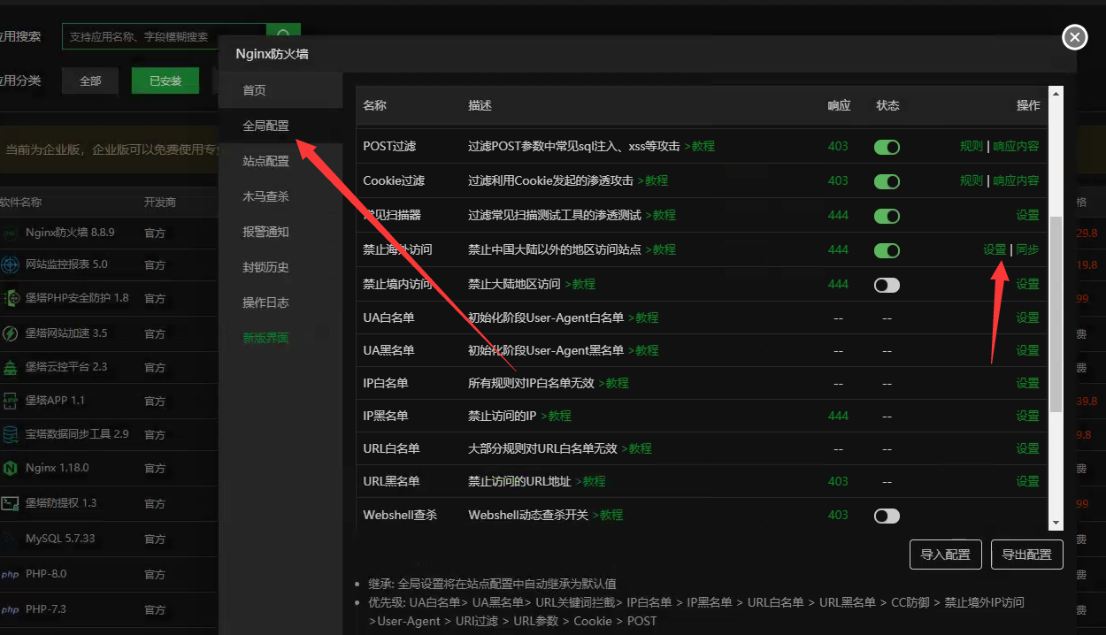Open 木马查杀 section
This screenshot has width=1106, height=635.
click(x=280, y=196)
